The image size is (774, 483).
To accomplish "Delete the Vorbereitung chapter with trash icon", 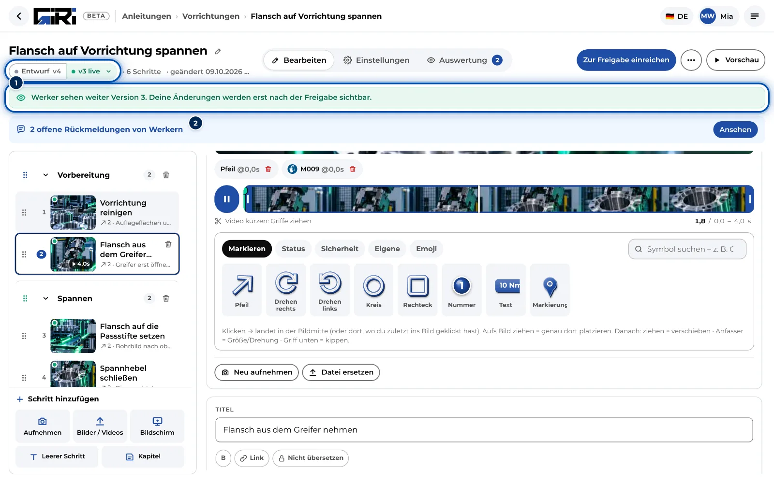I will click(x=166, y=175).
